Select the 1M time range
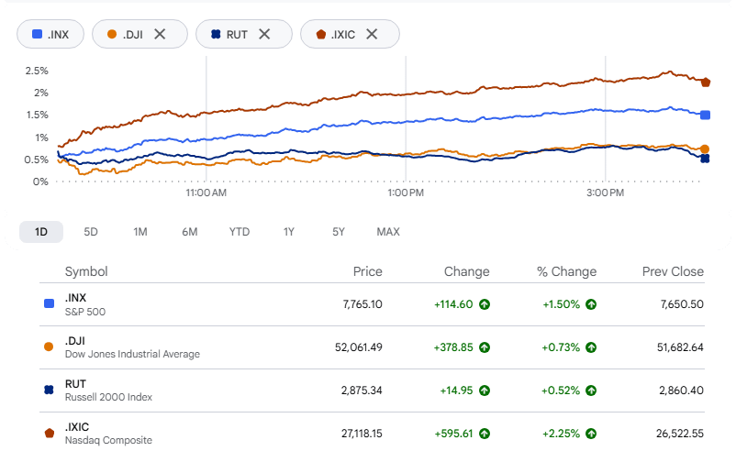 tap(140, 232)
